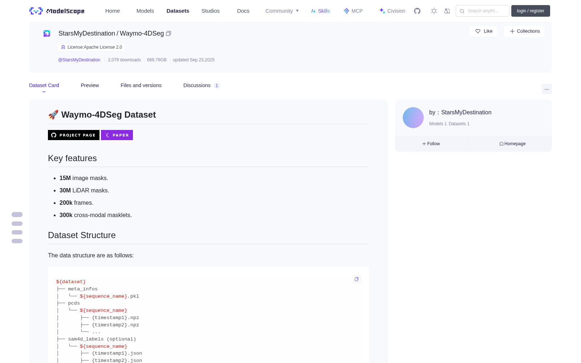581x363 pixels.
Task: Open the author's Homepage
Action: click(512, 144)
